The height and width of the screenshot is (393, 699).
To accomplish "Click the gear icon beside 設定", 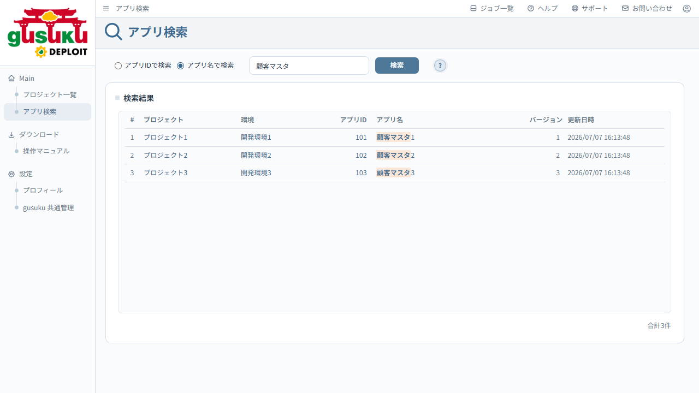I will point(11,174).
